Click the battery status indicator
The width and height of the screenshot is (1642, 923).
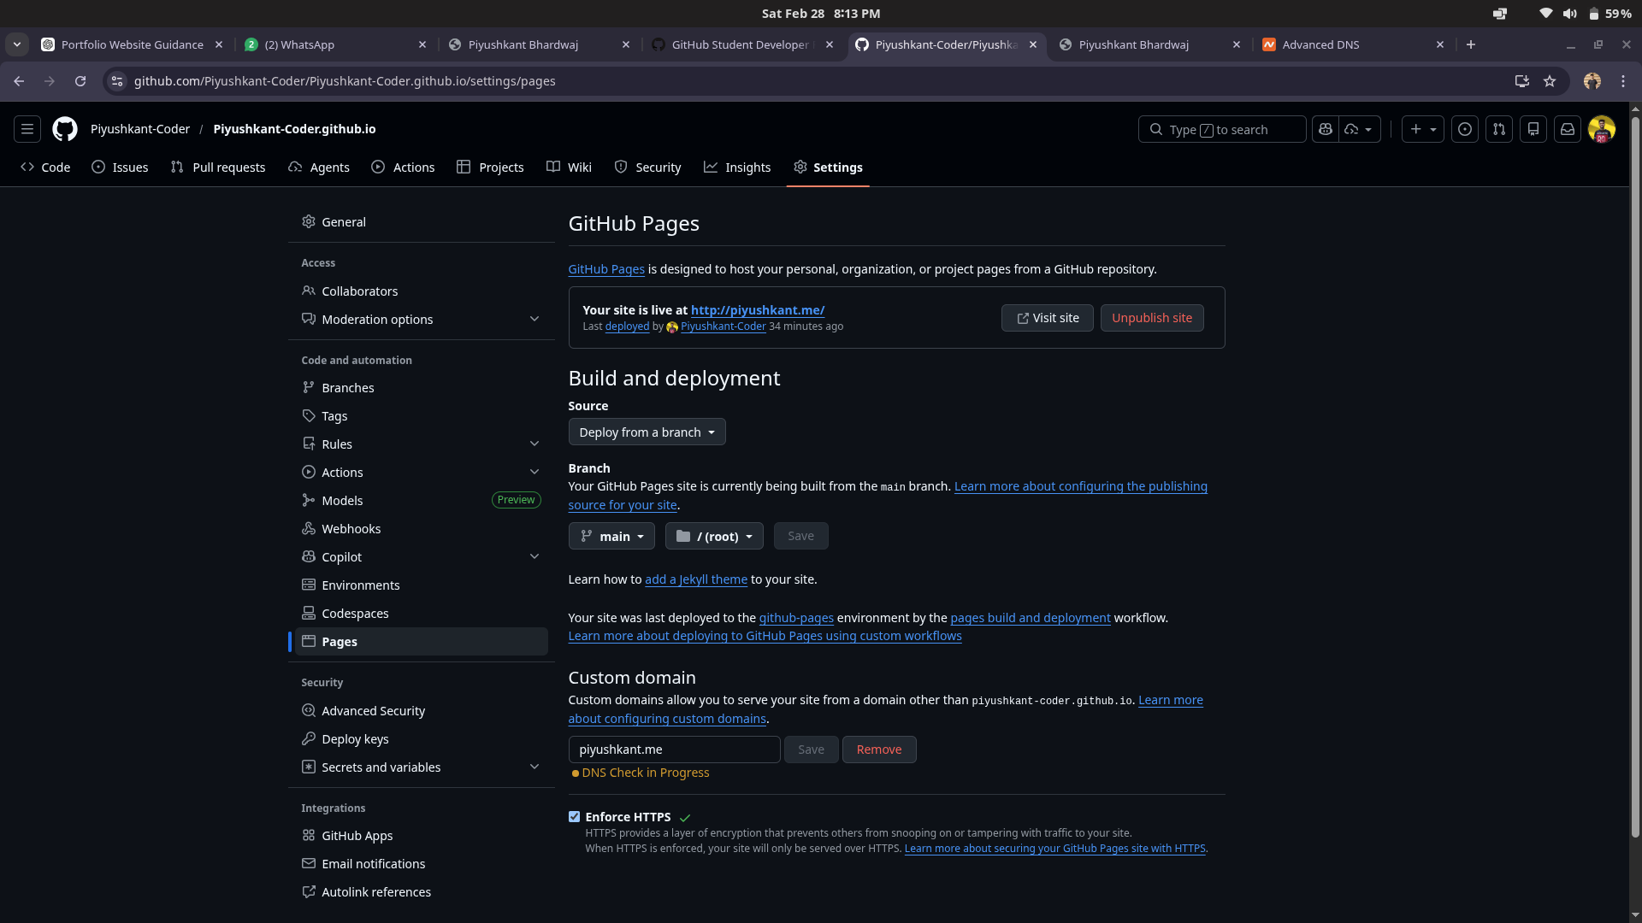1610,14
